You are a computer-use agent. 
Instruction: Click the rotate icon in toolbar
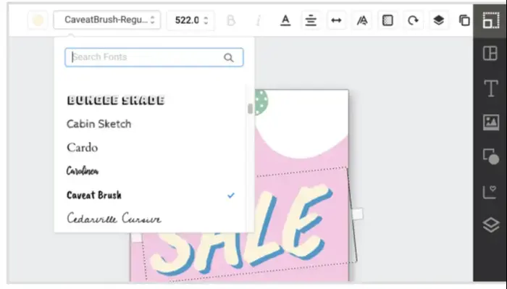pos(413,20)
